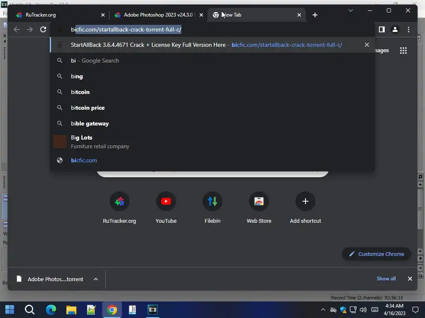
Task: Close the downloads bar
Action: [410, 279]
